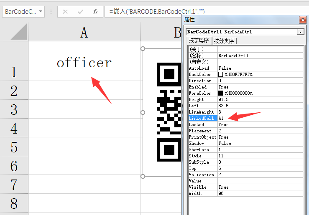Click the empty Value property field
The height and width of the screenshot is (215, 309).
tap(260, 181)
